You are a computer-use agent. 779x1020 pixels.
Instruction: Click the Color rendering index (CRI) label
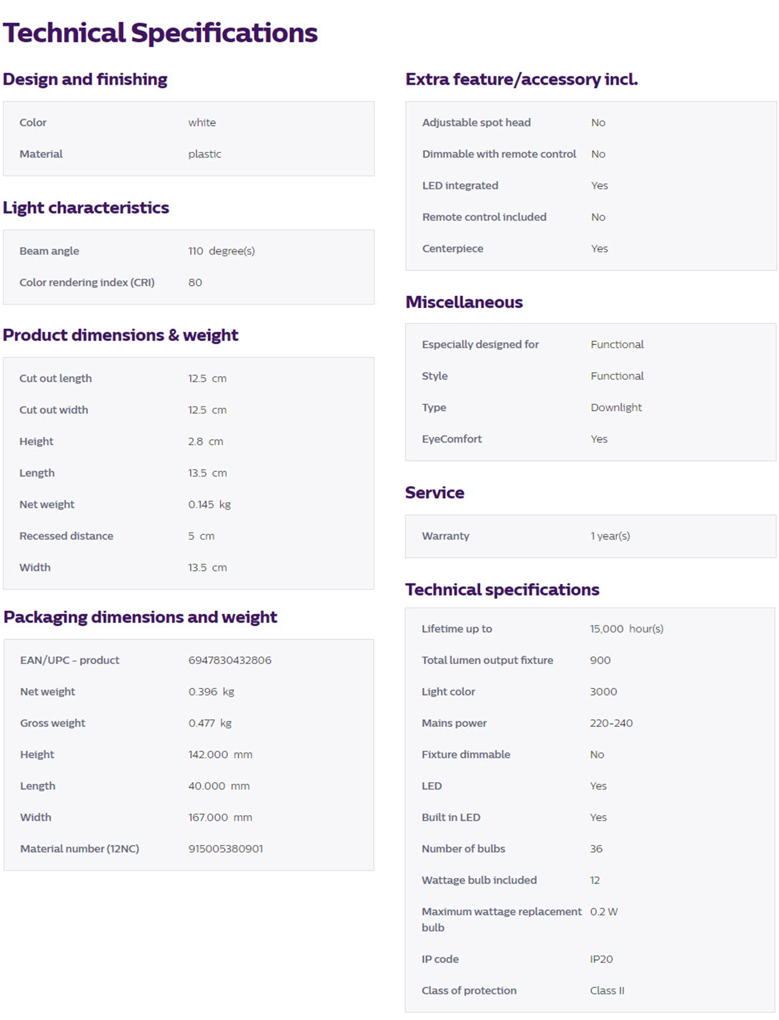[x=87, y=282]
